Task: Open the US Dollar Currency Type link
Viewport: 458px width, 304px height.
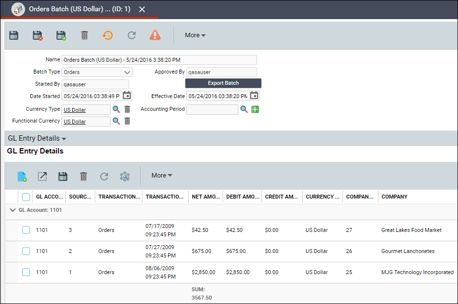Action: click(x=75, y=110)
